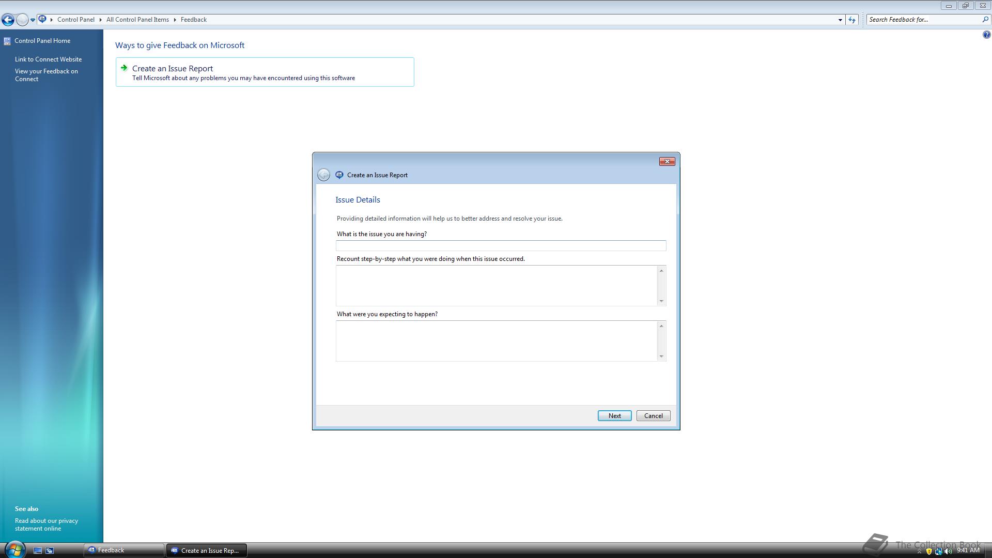This screenshot has height=558, width=992.
Task: Click the Explorer Forward arrow button
Action: pos(22,20)
